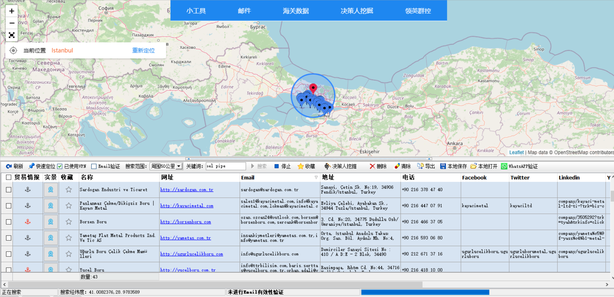Click the 快速定位 quick locate button
The width and height of the screenshot is (614, 297).
click(x=42, y=166)
